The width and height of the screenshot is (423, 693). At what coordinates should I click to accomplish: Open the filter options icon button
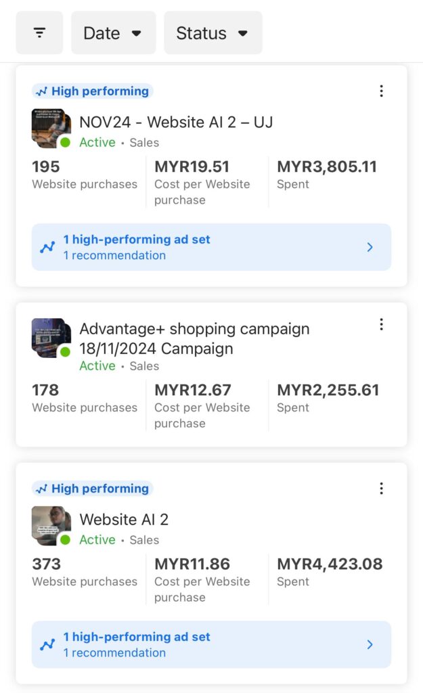[39, 33]
